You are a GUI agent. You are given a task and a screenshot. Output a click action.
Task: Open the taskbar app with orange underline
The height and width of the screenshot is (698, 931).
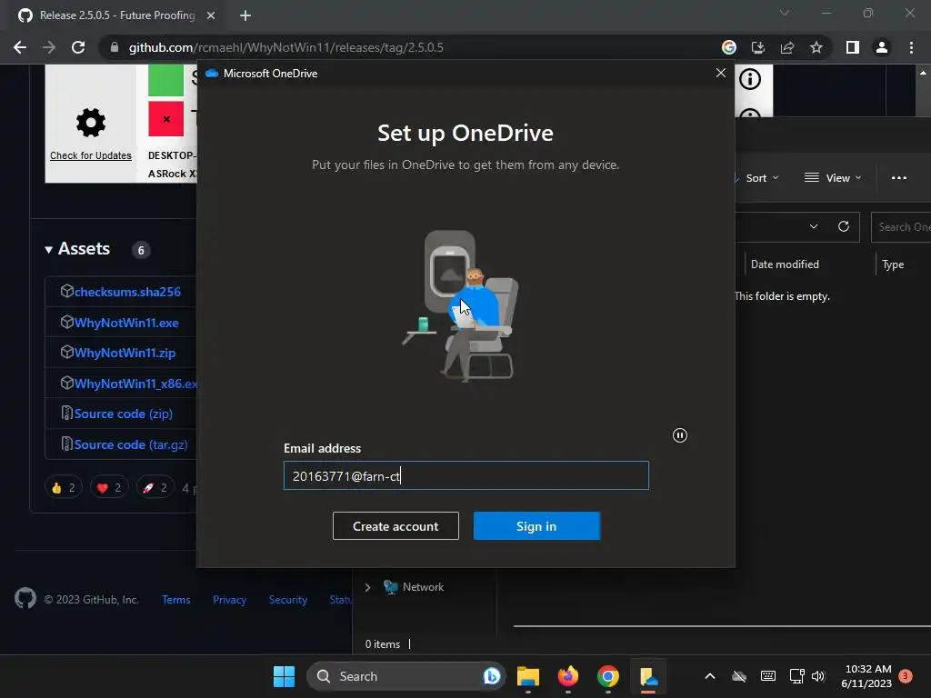[x=648, y=676]
